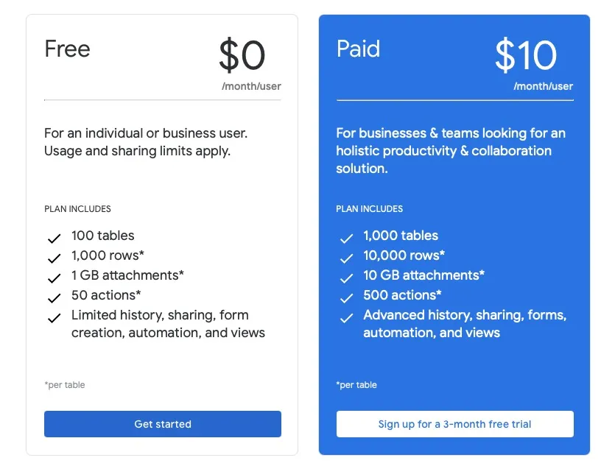Screen dimensions: 601x466
Task: Click the $10 price label
Action: [x=526, y=55]
